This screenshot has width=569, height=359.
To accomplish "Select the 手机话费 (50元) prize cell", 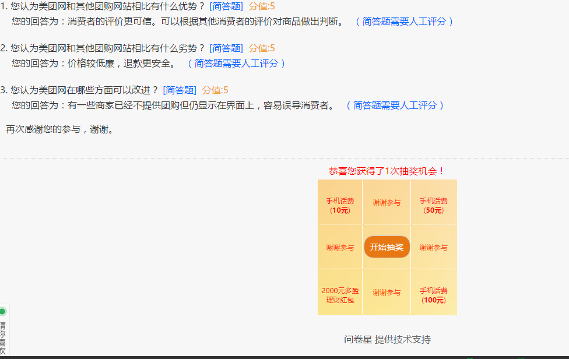I will pos(434,202).
